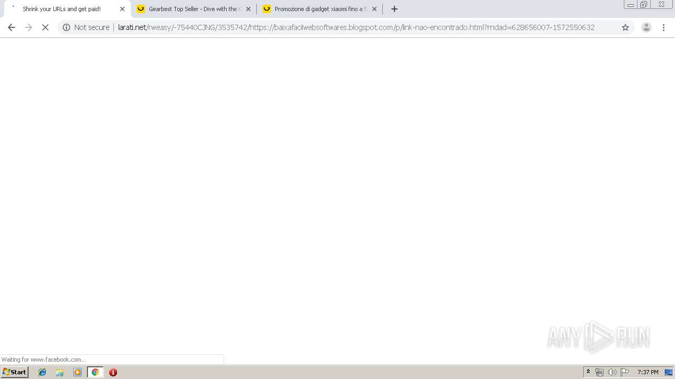Click the larati.net URL in the address bar
The height and width of the screenshot is (379, 675).
click(x=356, y=27)
